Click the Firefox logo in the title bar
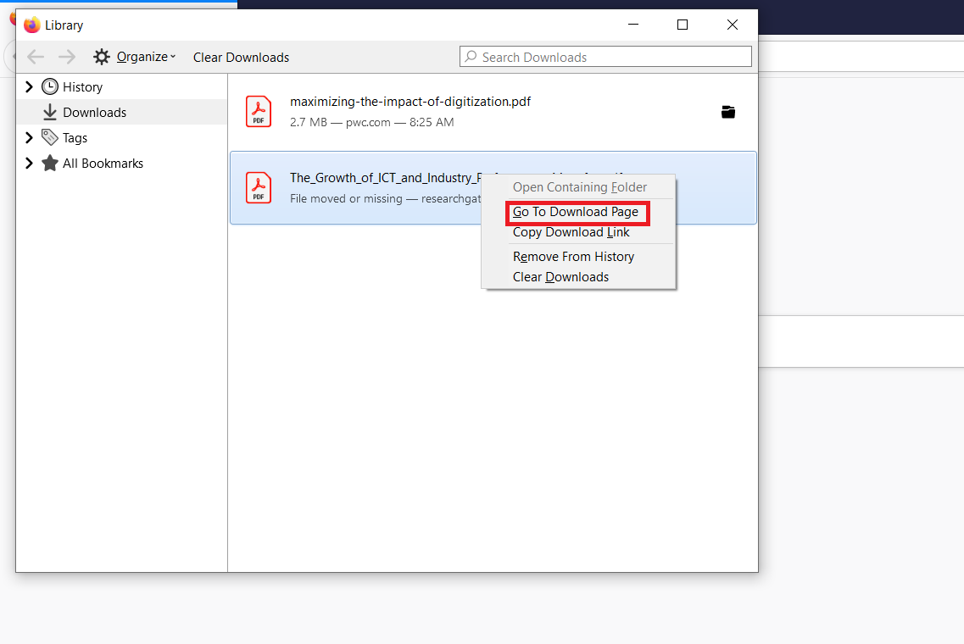 click(31, 25)
